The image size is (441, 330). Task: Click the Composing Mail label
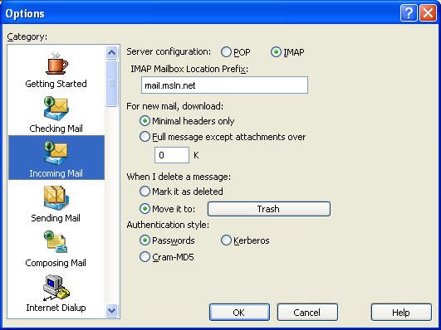tap(56, 263)
